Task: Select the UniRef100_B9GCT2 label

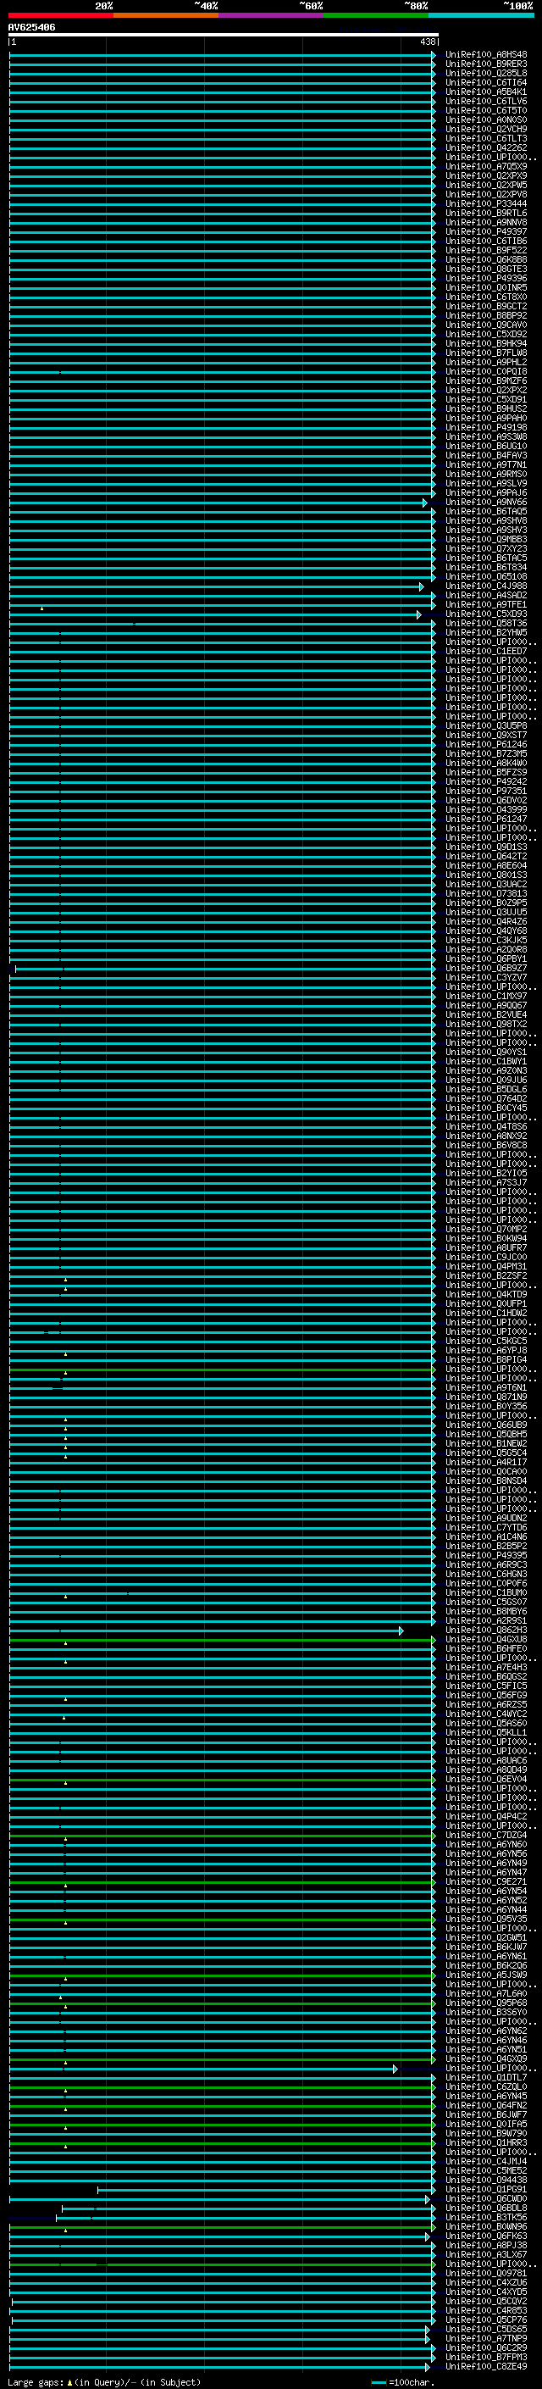Action: point(486,307)
